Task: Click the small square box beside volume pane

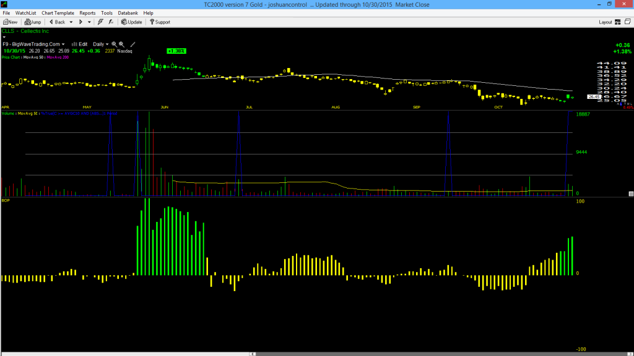Action: tap(631, 193)
